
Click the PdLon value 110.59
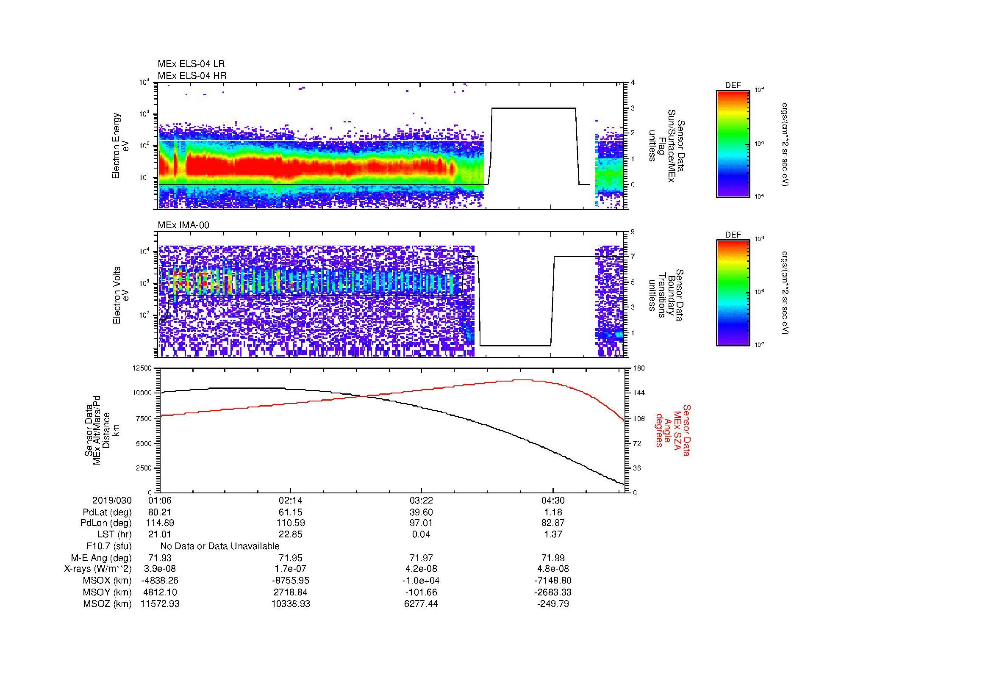click(291, 523)
